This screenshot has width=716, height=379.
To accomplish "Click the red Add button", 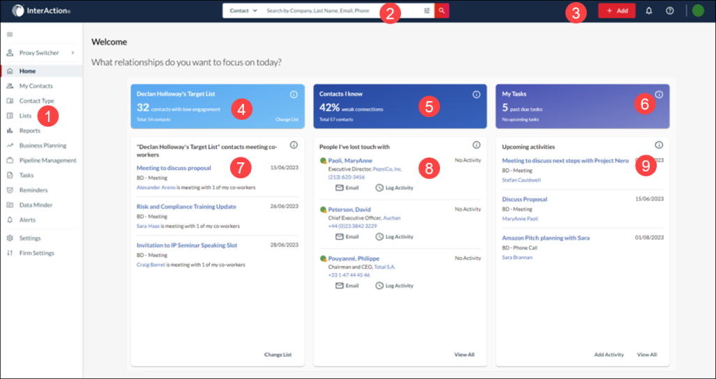I will pyautogui.click(x=616, y=11).
